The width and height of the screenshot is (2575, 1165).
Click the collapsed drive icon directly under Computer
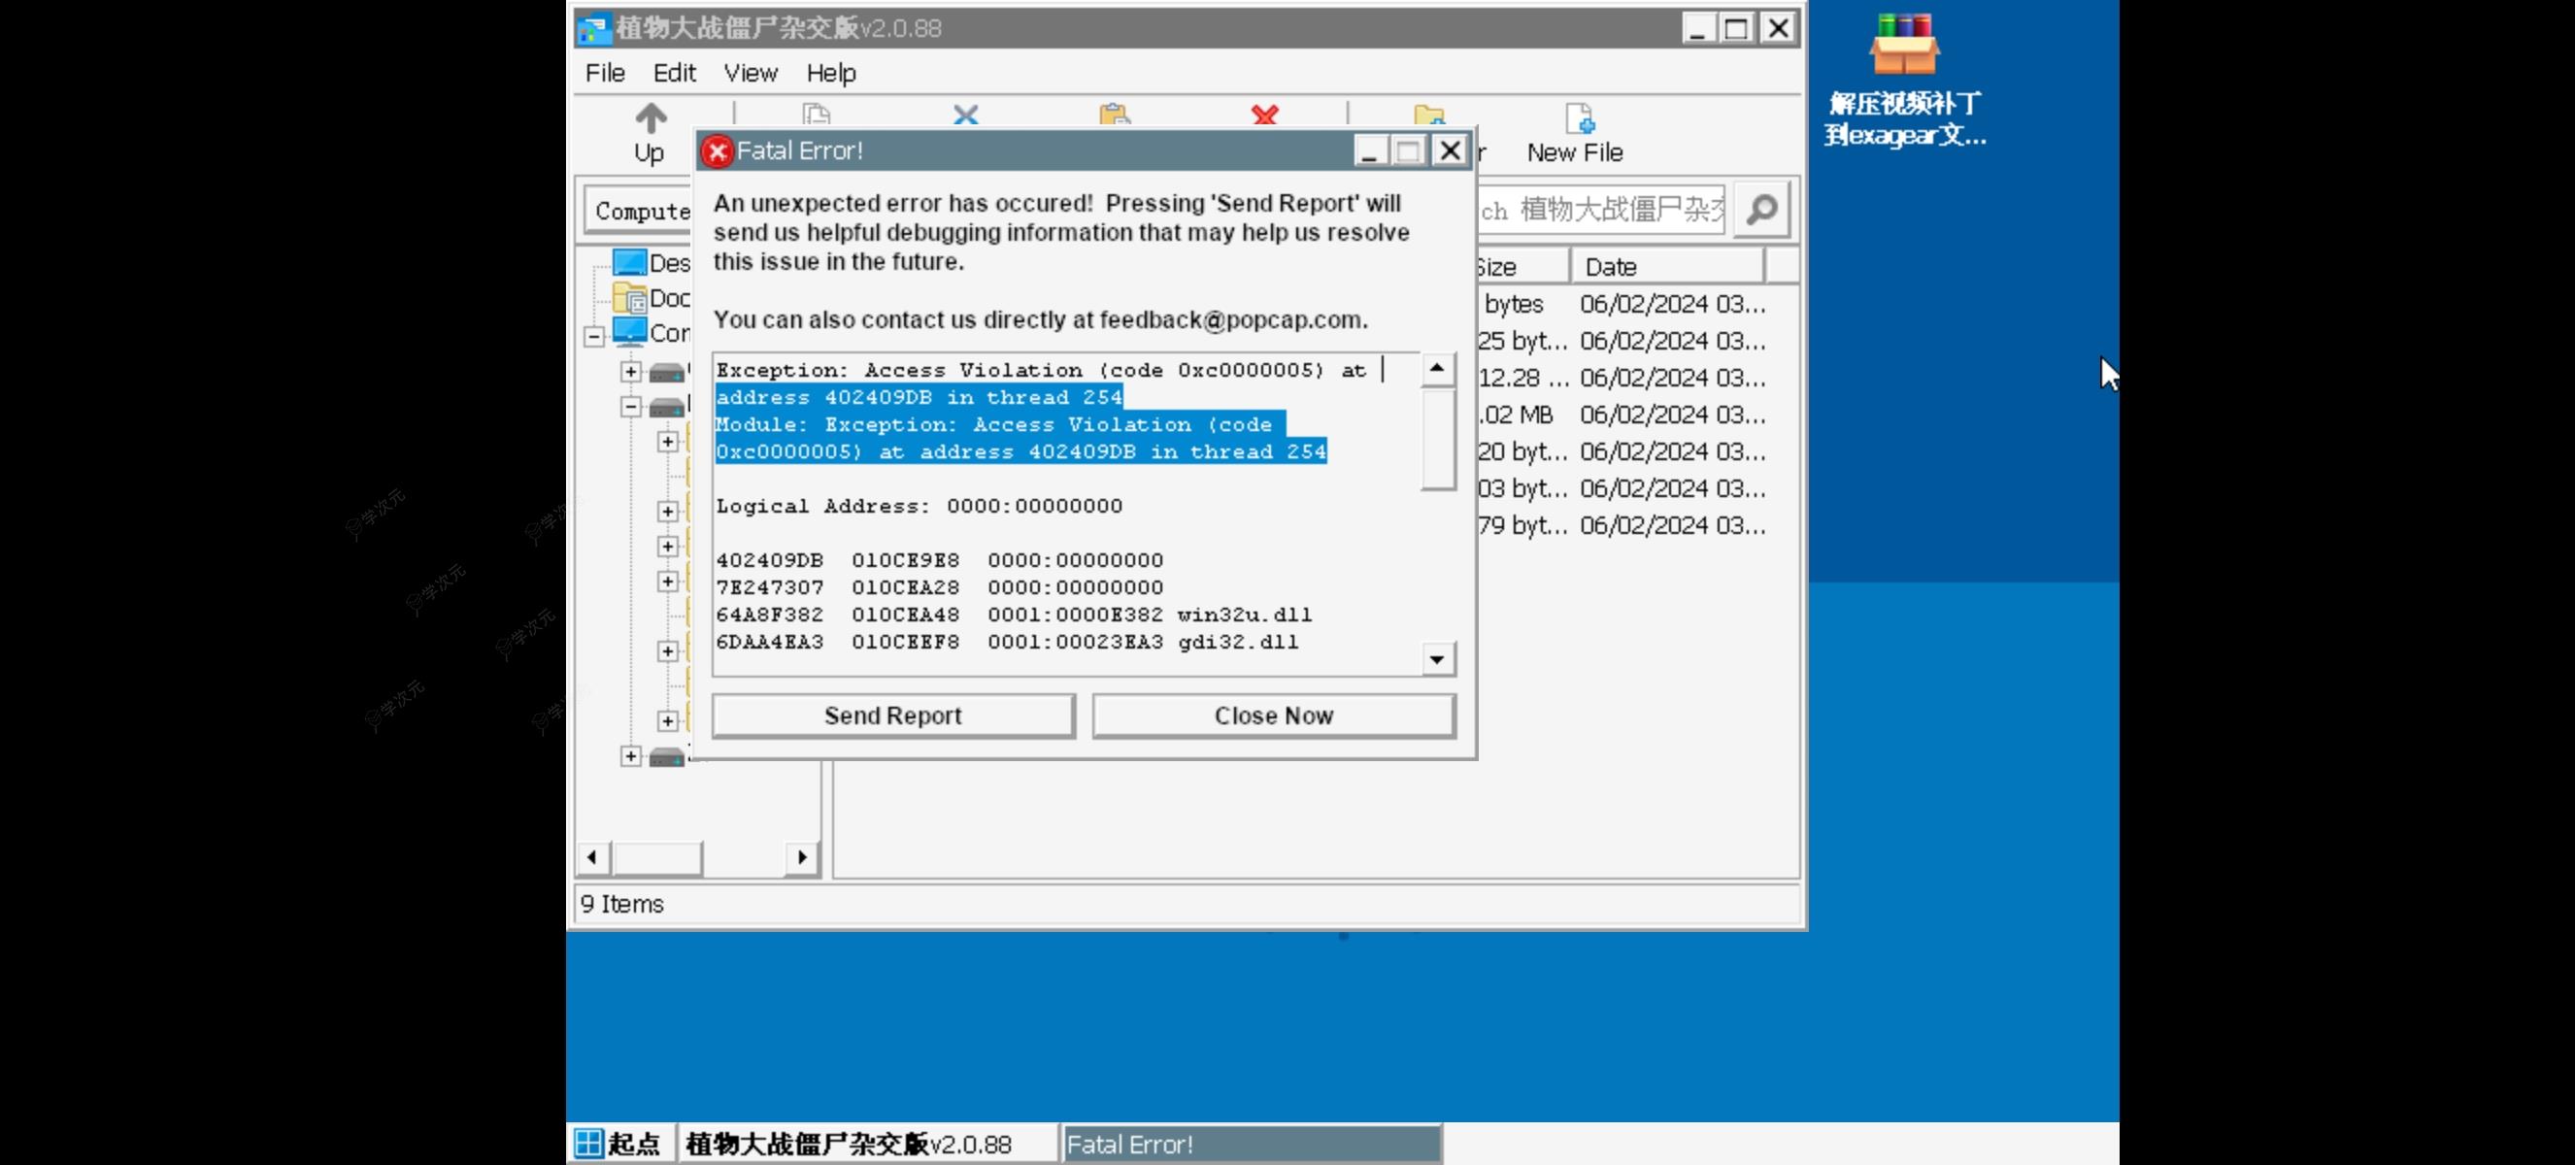[666, 373]
